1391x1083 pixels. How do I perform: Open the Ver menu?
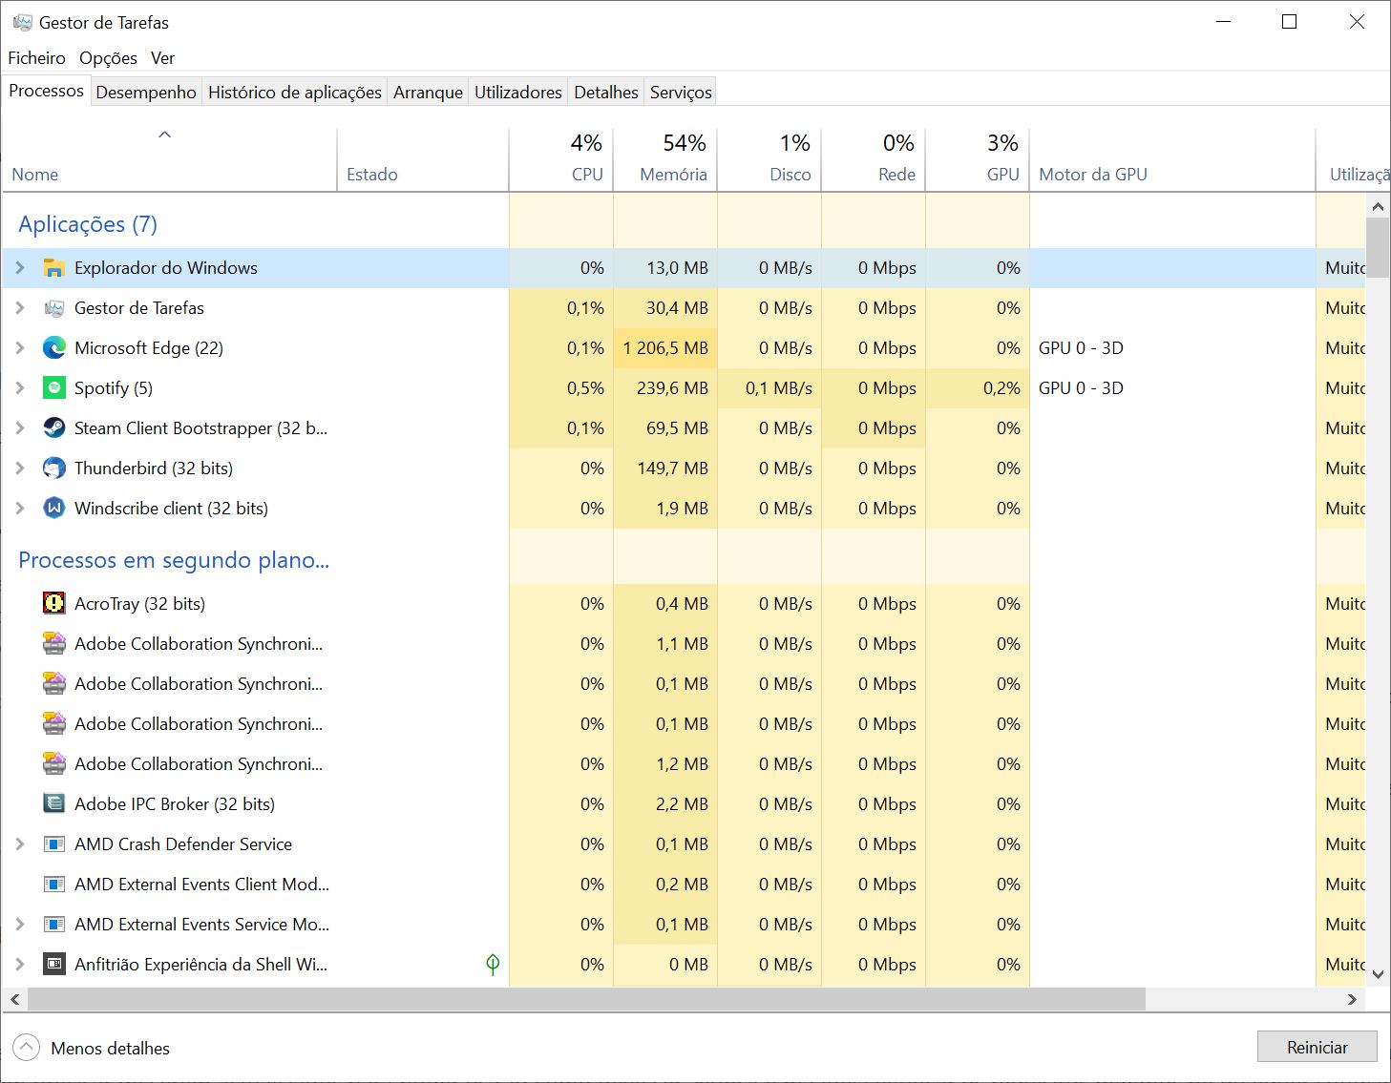pyautogui.click(x=162, y=58)
